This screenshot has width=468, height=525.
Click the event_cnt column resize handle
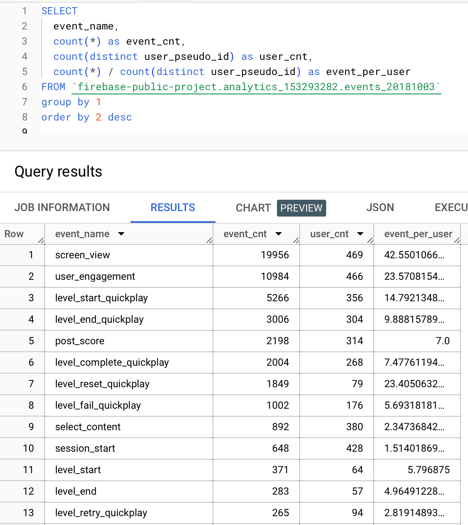[296, 240]
